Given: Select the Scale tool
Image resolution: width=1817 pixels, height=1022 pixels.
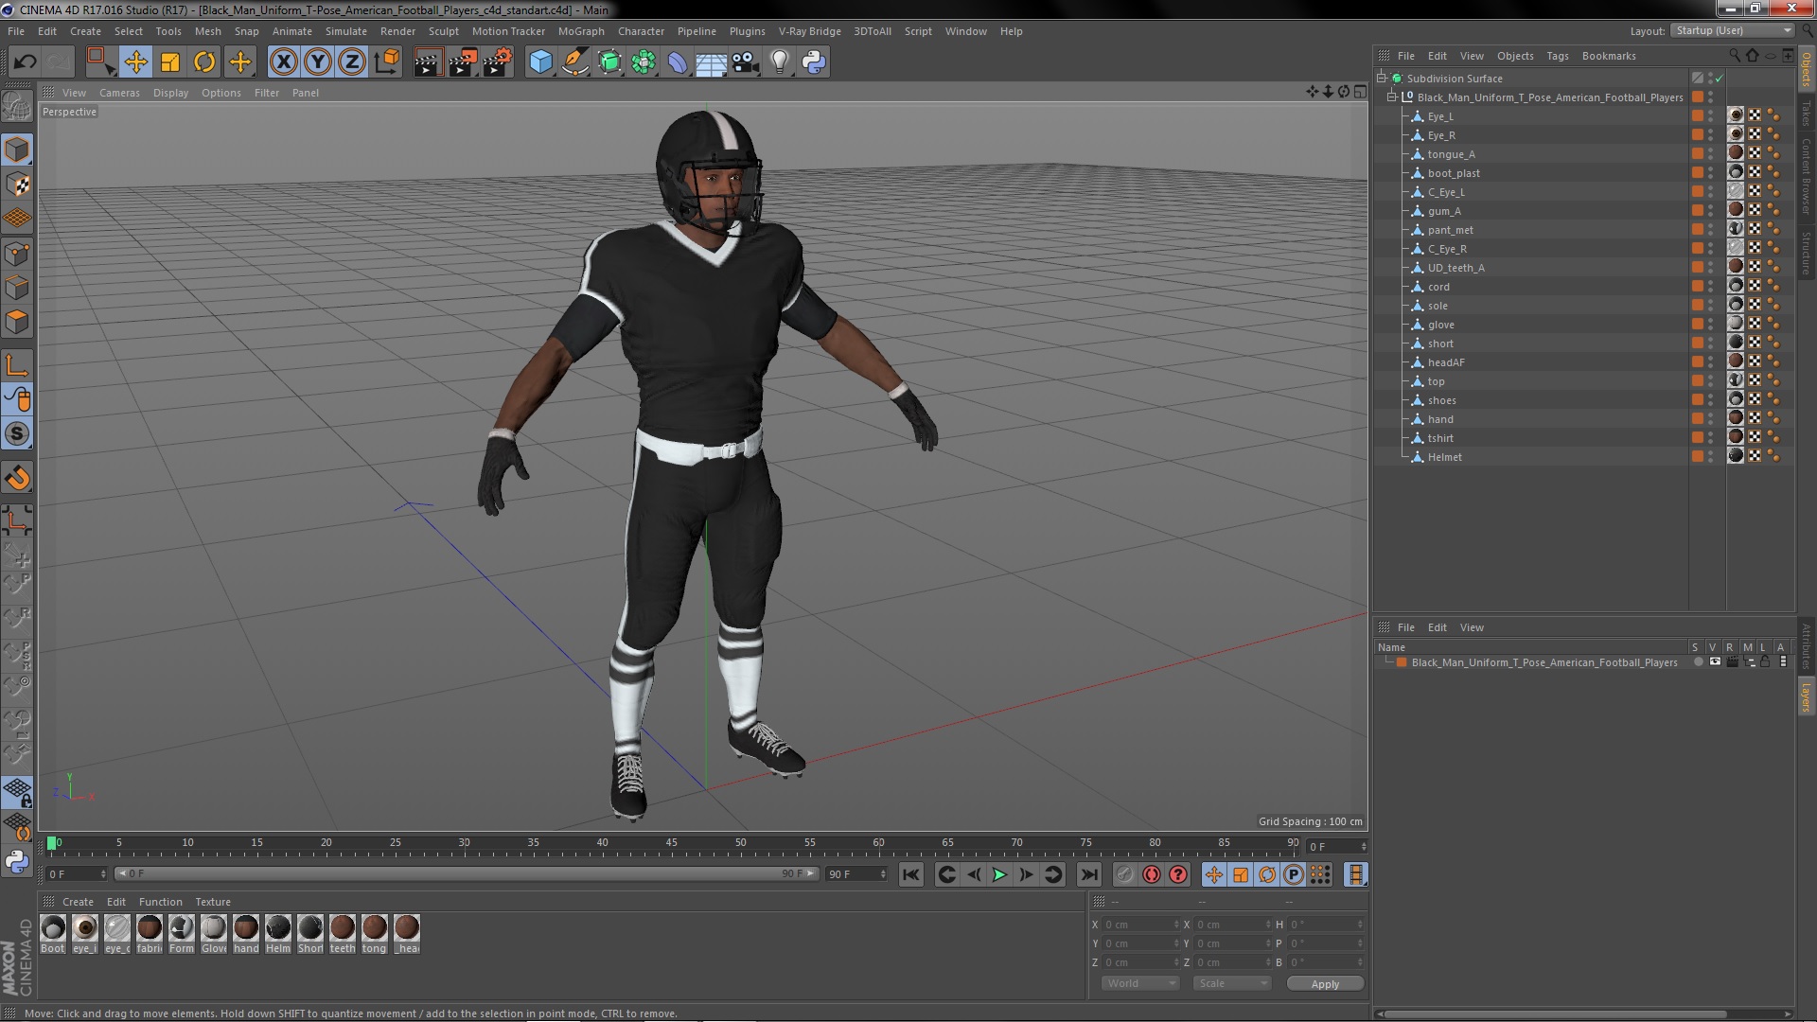Looking at the screenshot, I should point(170,62).
